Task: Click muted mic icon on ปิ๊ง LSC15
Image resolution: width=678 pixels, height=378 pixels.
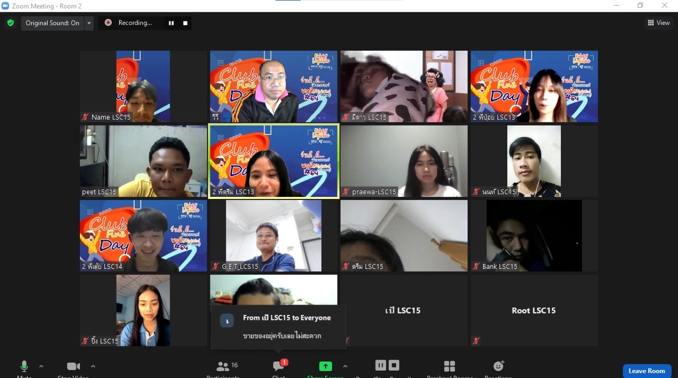Action: point(85,341)
